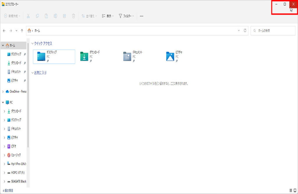This screenshot has width=298, height=194.
Task: Open the three-dots more options menu
Action: pyautogui.click(x=141, y=16)
